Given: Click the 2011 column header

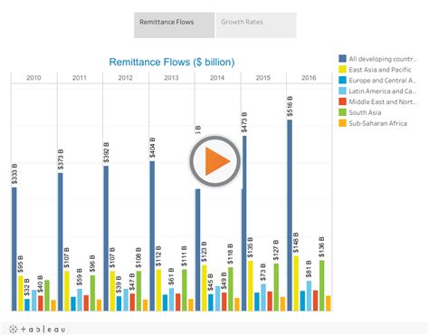Looking at the screenshot, I should pyautogui.click(x=80, y=78).
